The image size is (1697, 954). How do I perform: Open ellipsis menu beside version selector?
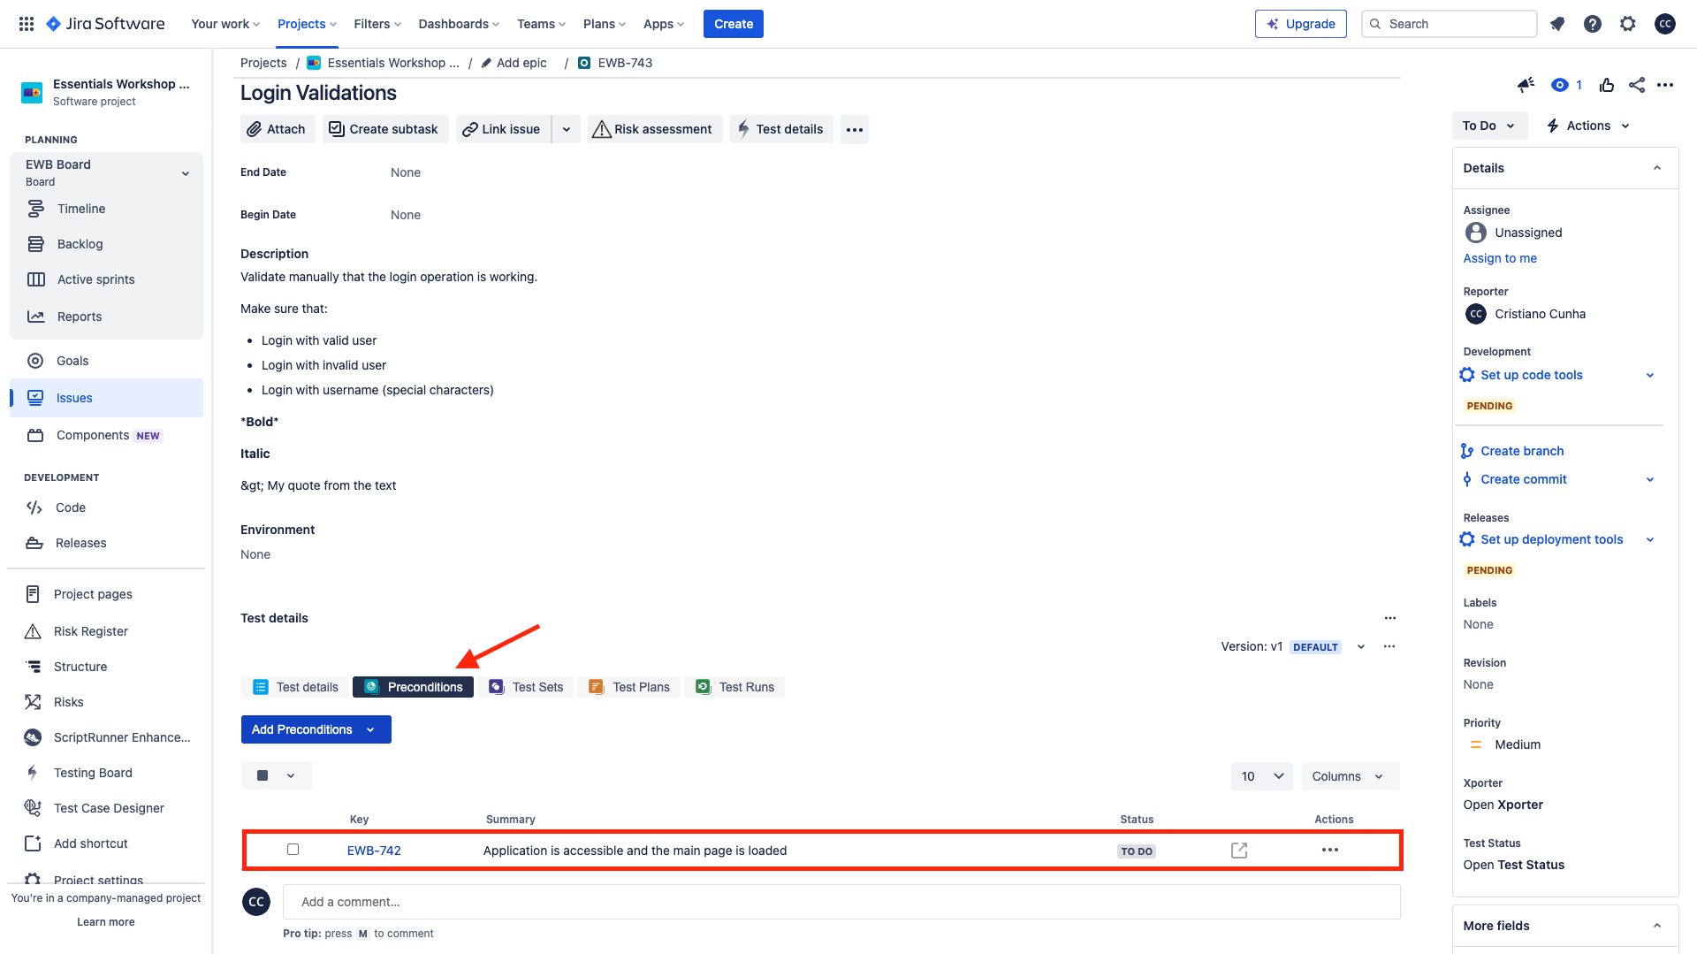(x=1389, y=646)
